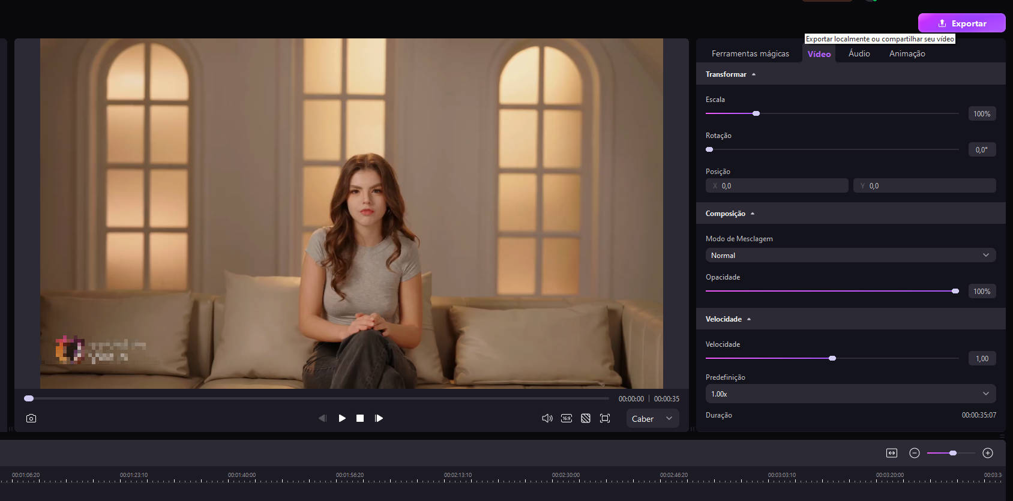Image resolution: width=1013 pixels, height=501 pixels.
Task: Click the Escala 100% value field
Action: click(982, 113)
